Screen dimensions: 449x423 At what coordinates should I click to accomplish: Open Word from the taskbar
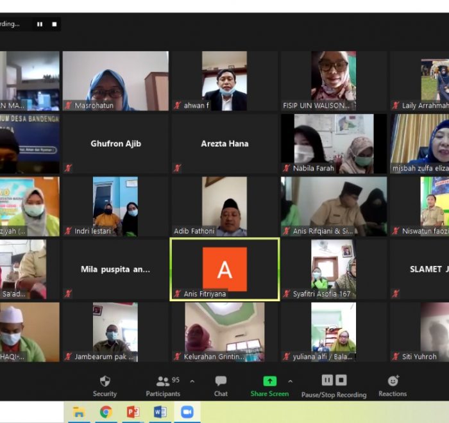pos(160,412)
